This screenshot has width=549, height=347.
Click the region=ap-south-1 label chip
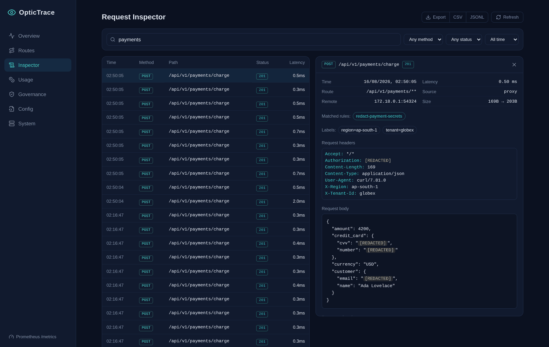(359, 130)
